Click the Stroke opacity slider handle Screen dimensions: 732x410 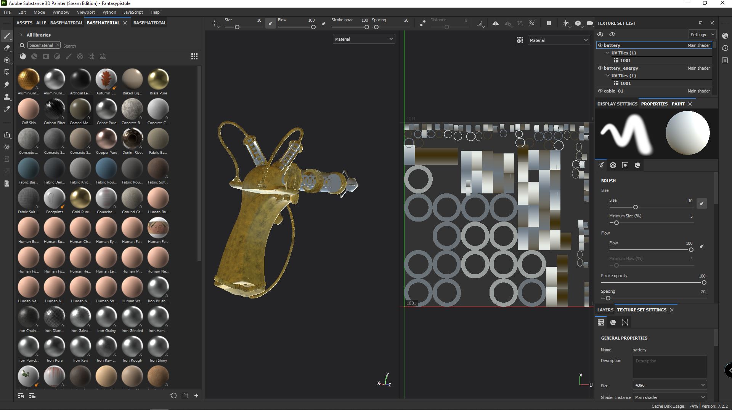point(704,282)
